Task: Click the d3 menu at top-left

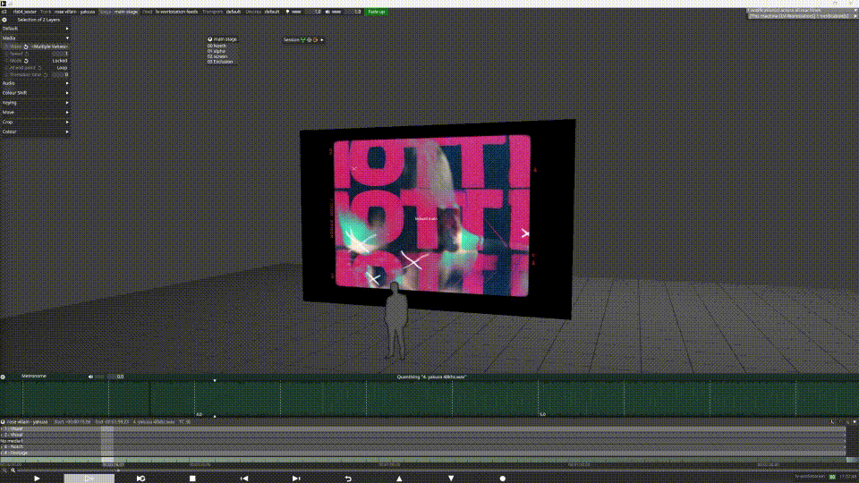Action: (4, 12)
